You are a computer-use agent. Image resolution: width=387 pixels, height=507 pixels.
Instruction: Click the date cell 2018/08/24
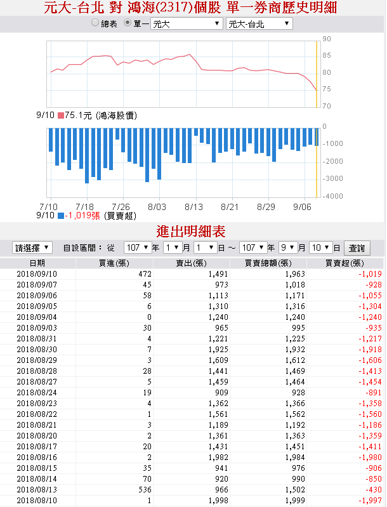click(x=37, y=393)
